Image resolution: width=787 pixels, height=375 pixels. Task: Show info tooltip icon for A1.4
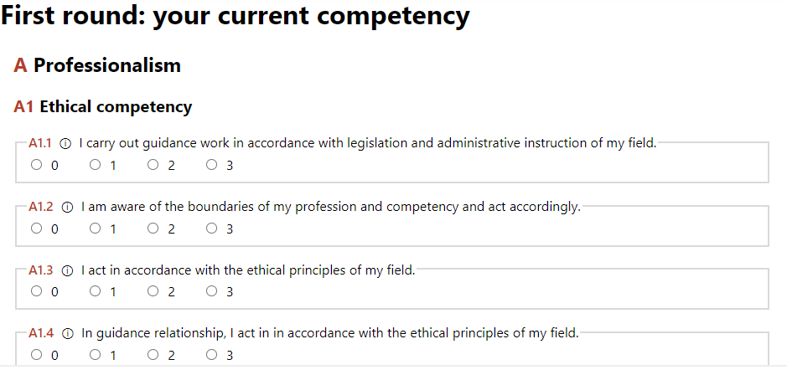click(x=67, y=333)
